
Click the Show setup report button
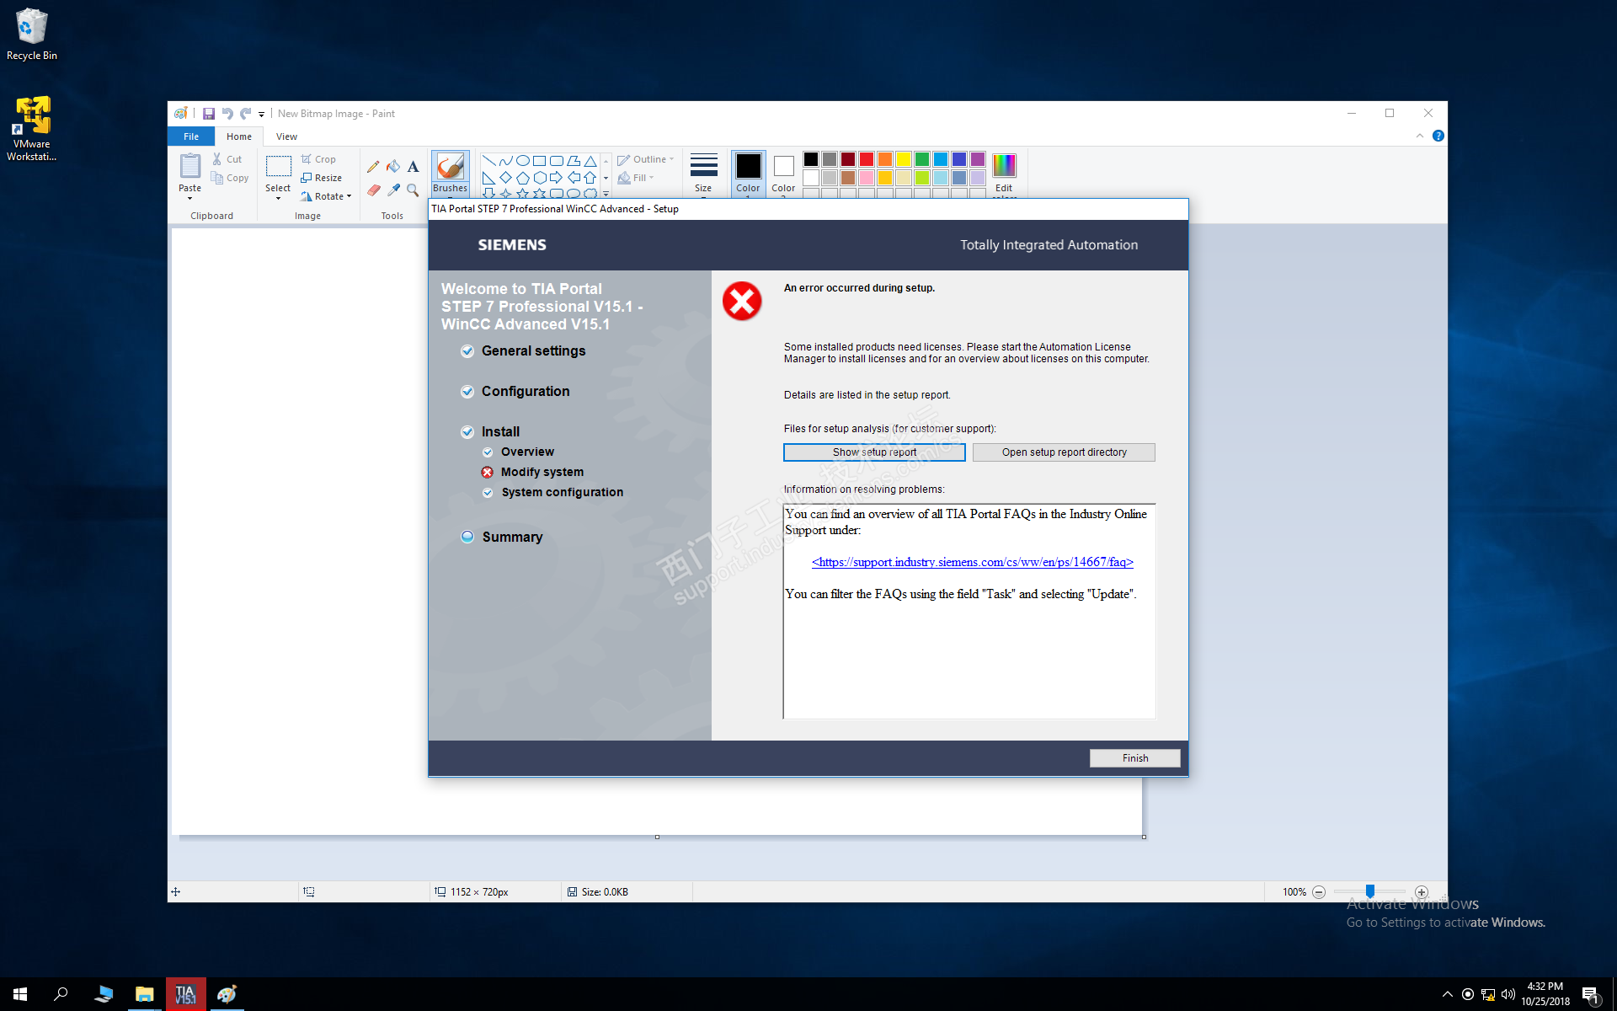pyautogui.click(x=874, y=452)
